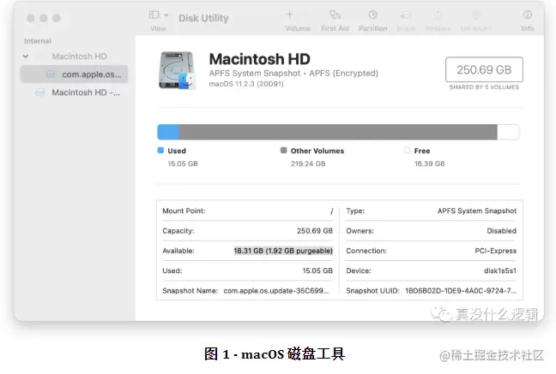Screen dimensions: 556x374
Task: Click the Capacity 250.69 GB table value
Action: [x=315, y=231]
